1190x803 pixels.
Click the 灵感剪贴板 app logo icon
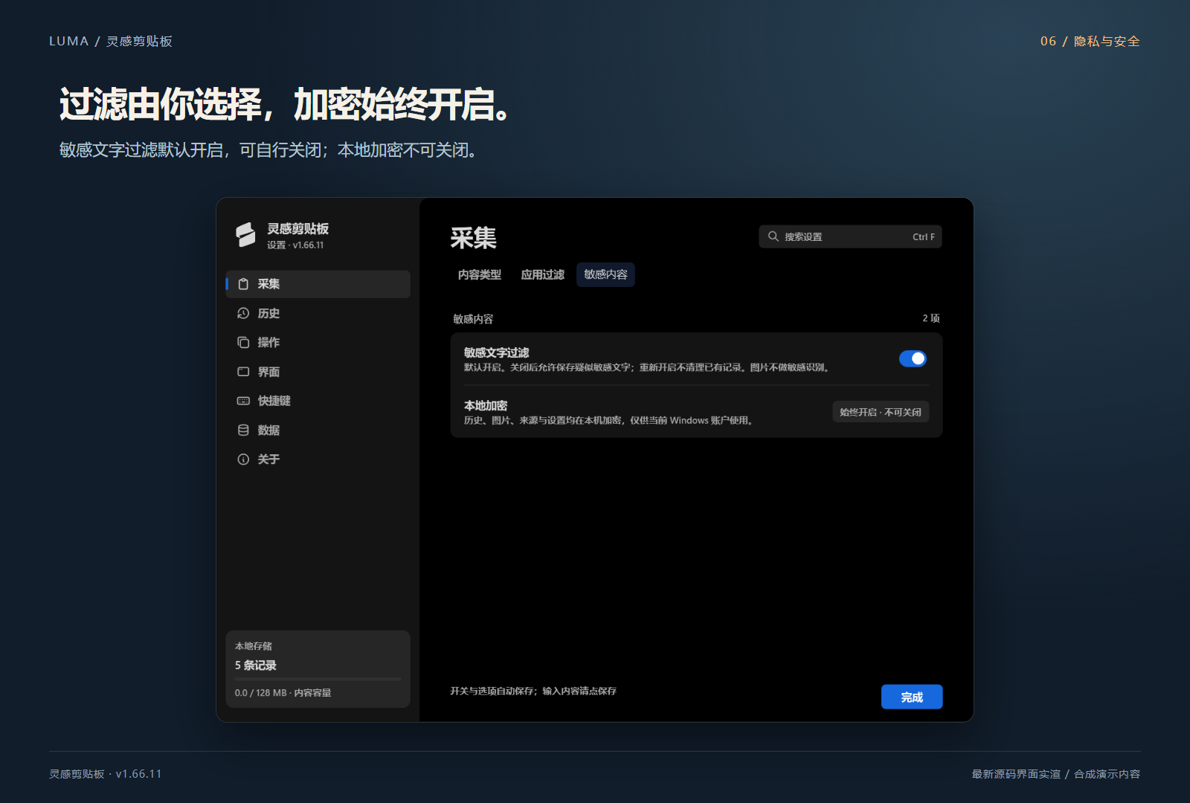(x=245, y=235)
